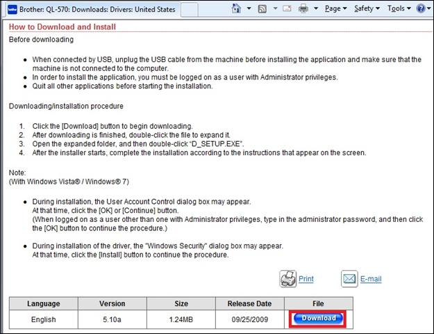The width and height of the screenshot is (434, 334).
Task: Open the Help question mark icon
Action: [x=422, y=9]
